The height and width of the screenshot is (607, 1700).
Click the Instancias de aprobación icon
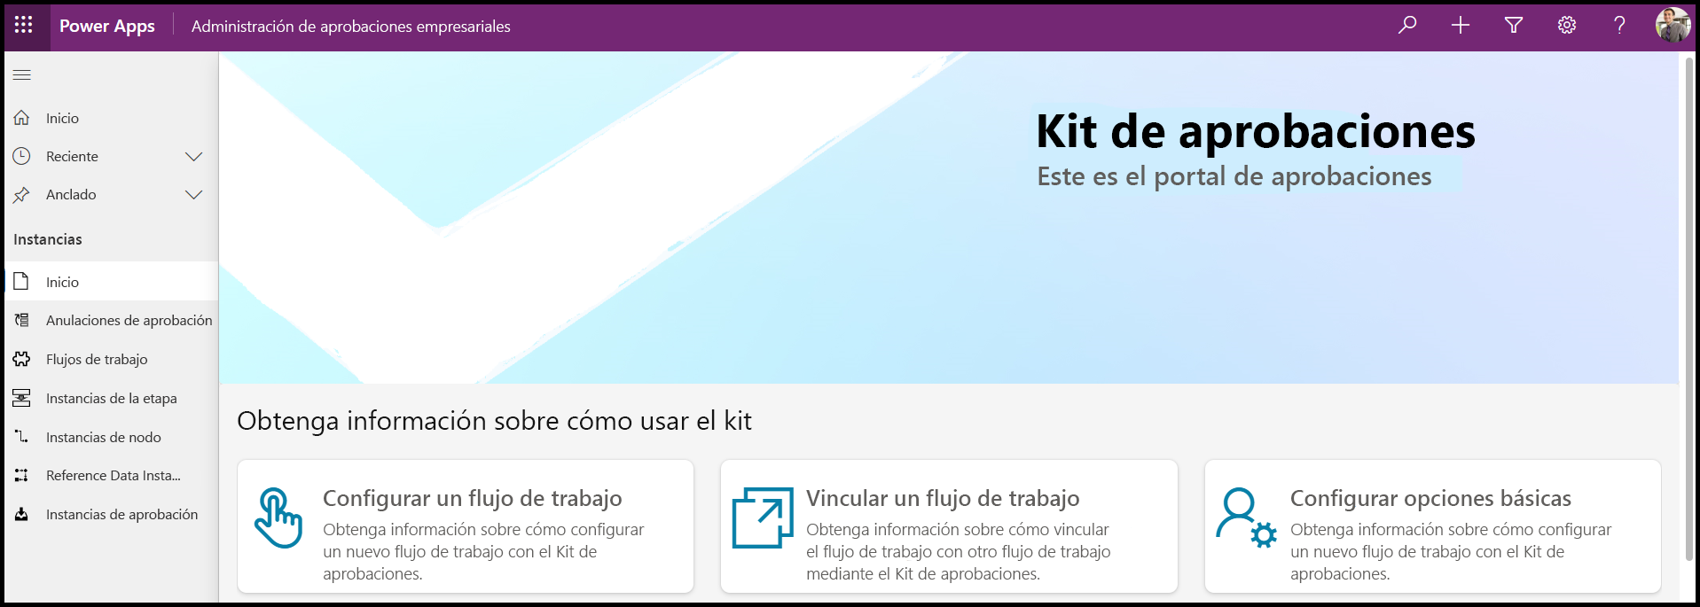point(21,514)
